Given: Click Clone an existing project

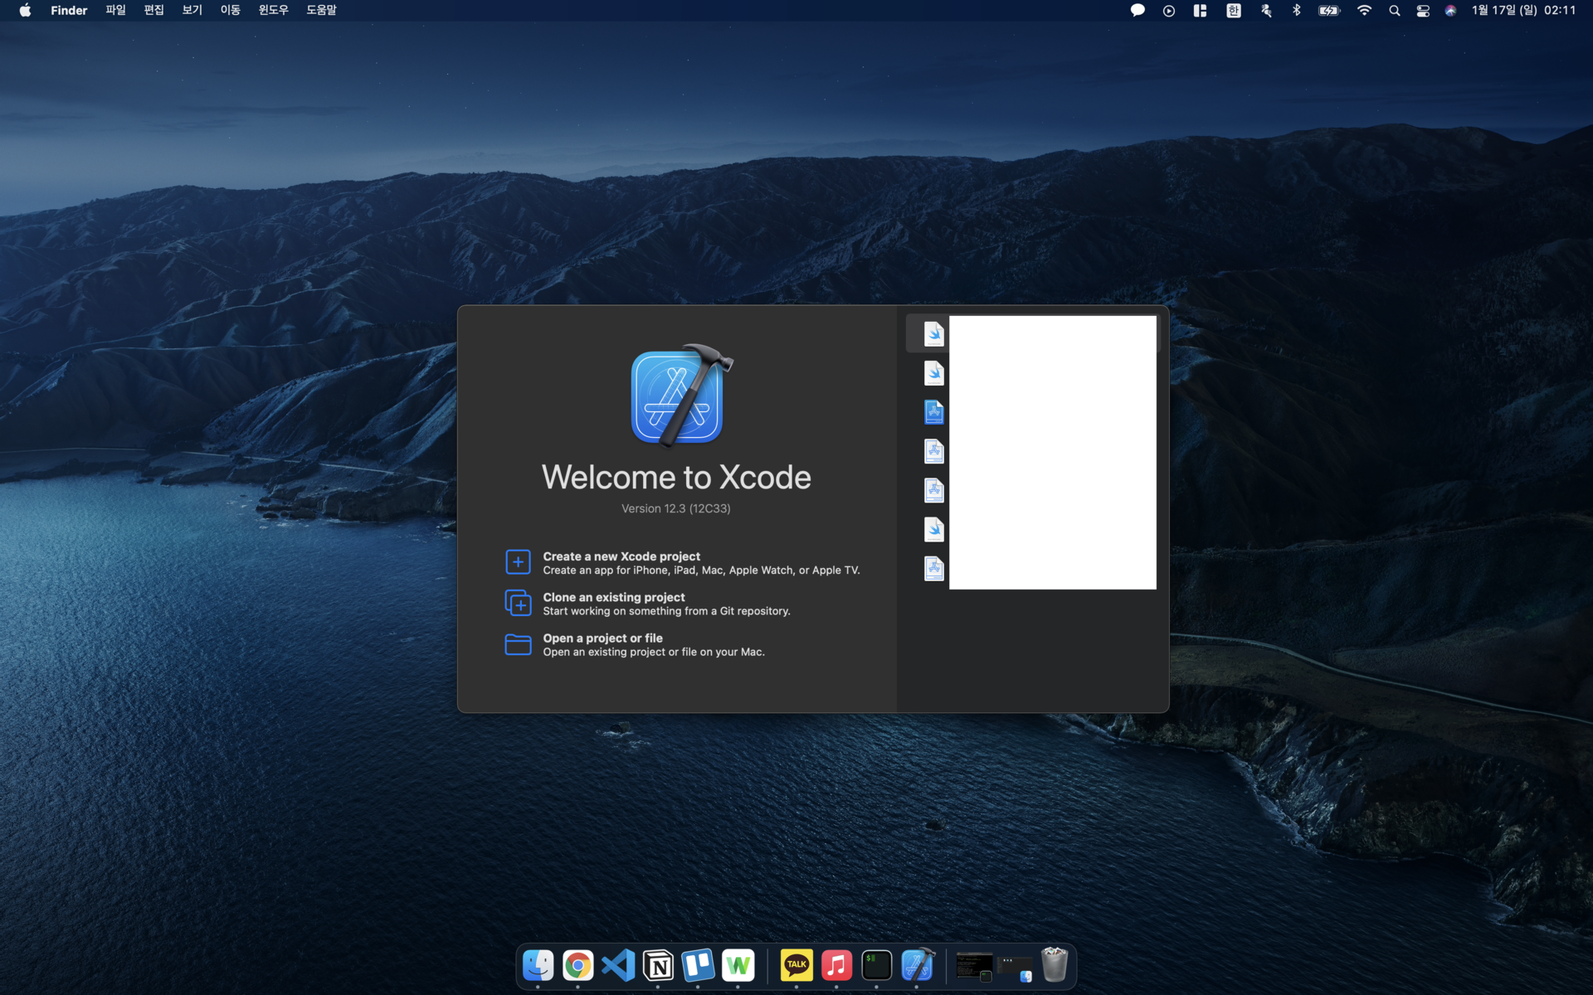Looking at the screenshot, I should pos(614,597).
